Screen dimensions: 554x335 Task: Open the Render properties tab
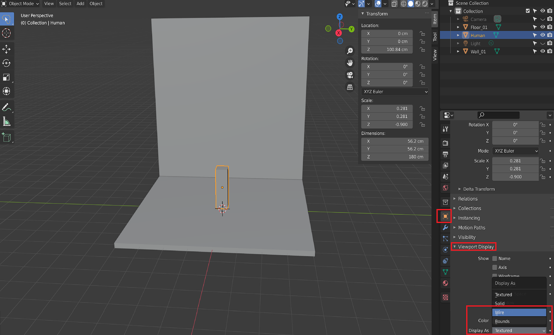click(445, 143)
